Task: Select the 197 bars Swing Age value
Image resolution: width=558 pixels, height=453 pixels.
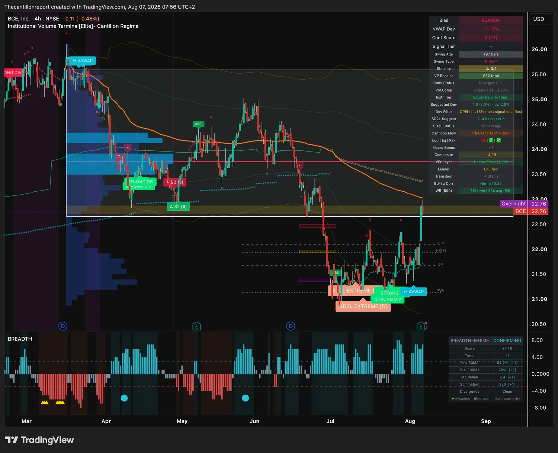Action: 491,54
